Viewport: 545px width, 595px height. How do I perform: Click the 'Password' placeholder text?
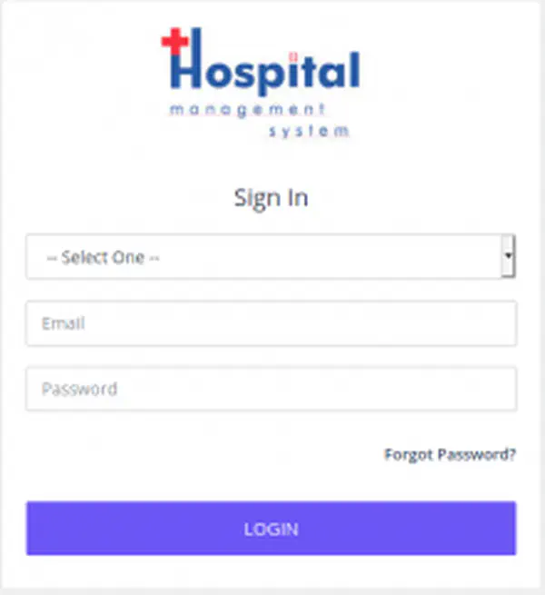click(79, 389)
